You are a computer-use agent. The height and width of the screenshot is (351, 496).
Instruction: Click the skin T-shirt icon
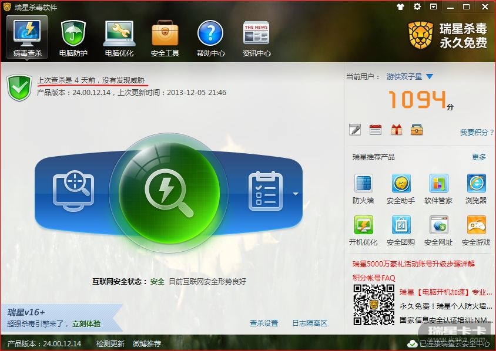coord(400,6)
